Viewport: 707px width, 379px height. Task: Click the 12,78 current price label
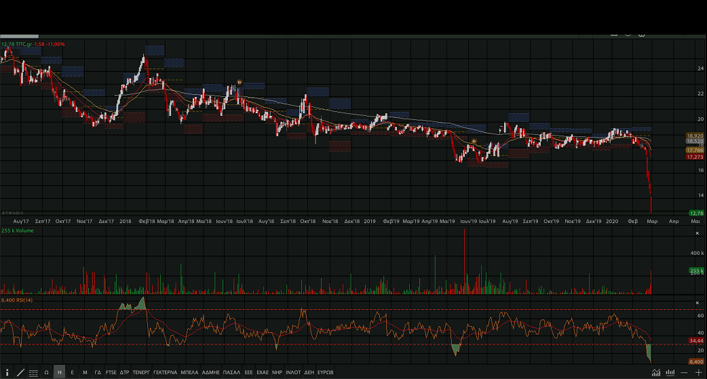(x=696, y=213)
